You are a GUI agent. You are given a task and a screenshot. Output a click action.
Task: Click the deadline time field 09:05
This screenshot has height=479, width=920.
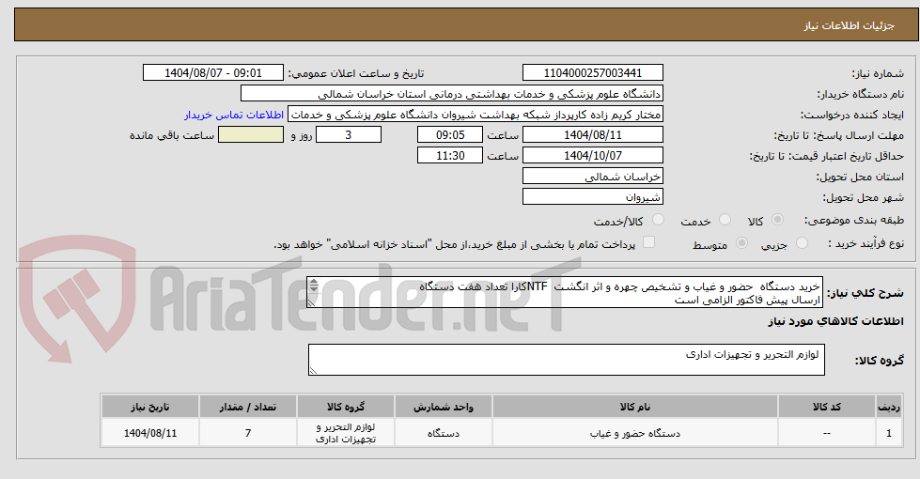pos(450,135)
